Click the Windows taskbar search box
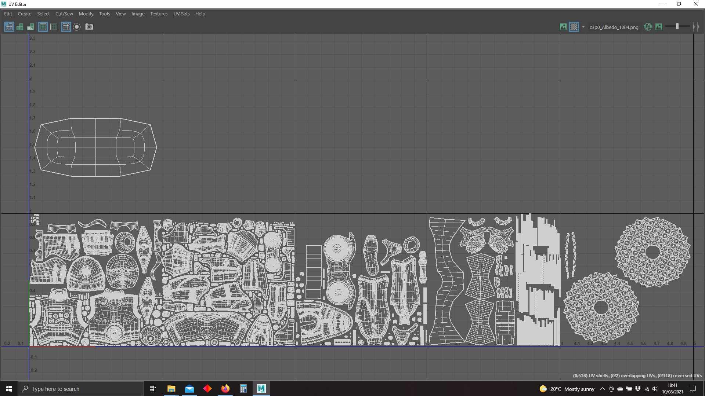This screenshot has height=396, width=705. [x=81, y=389]
